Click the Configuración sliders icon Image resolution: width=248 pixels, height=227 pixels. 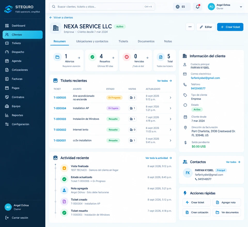pos(7,124)
